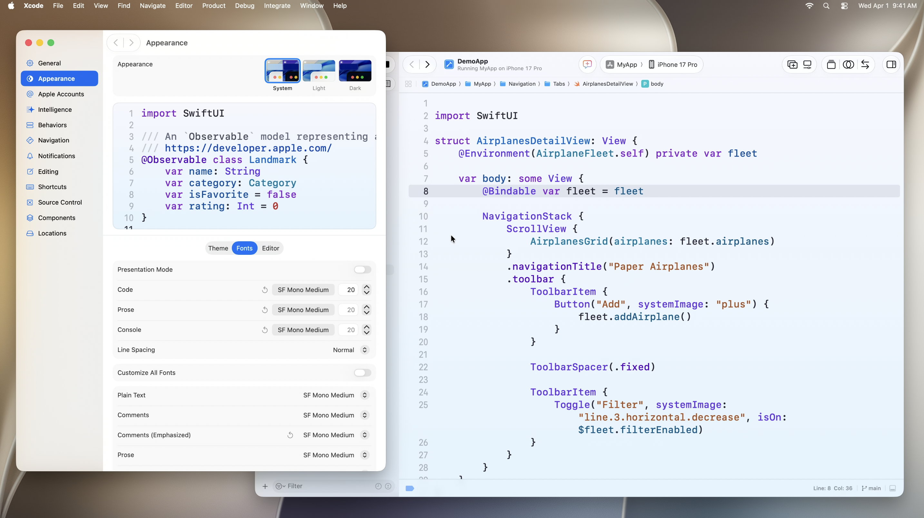Adjust the Code font size stepper

[x=366, y=290]
